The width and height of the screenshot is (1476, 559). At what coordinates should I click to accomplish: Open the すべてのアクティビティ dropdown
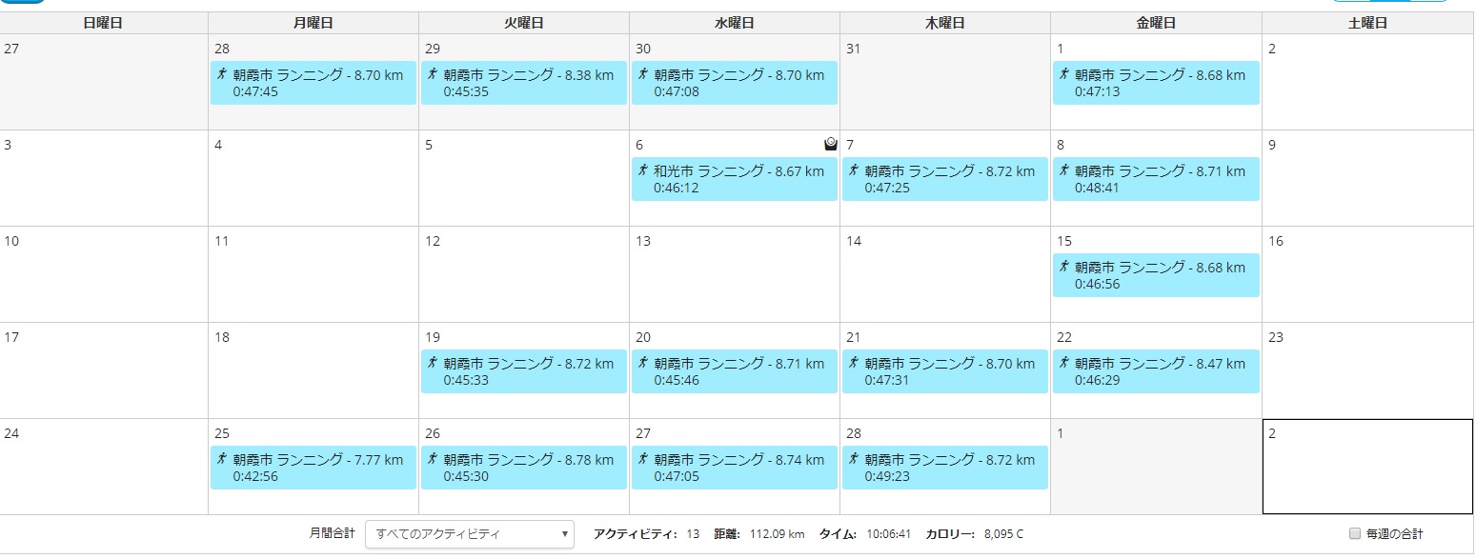pos(470,534)
